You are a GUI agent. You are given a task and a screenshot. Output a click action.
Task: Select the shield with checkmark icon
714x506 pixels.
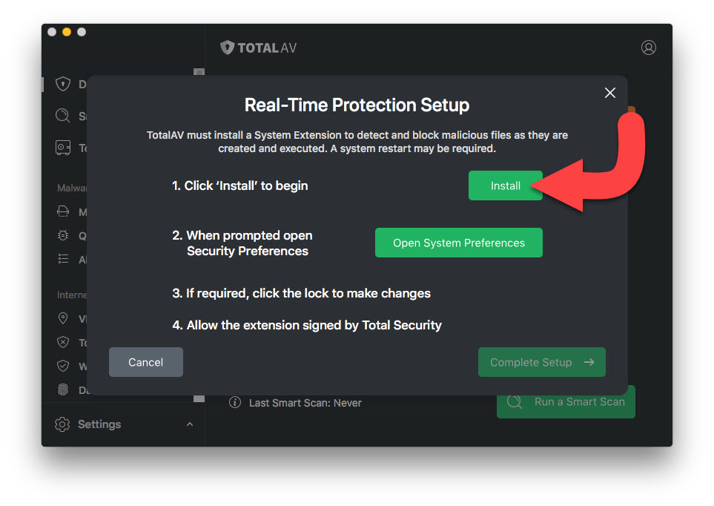point(63,366)
